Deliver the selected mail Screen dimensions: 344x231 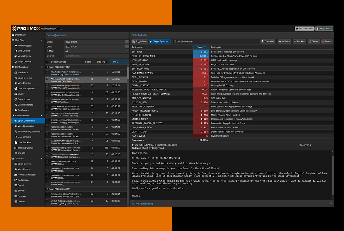click(x=313, y=41)
